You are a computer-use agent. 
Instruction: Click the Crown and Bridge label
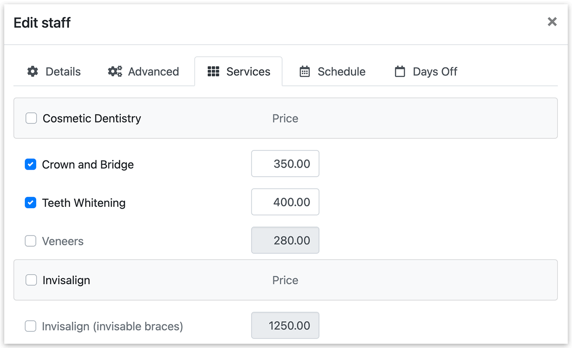[88, 165]
